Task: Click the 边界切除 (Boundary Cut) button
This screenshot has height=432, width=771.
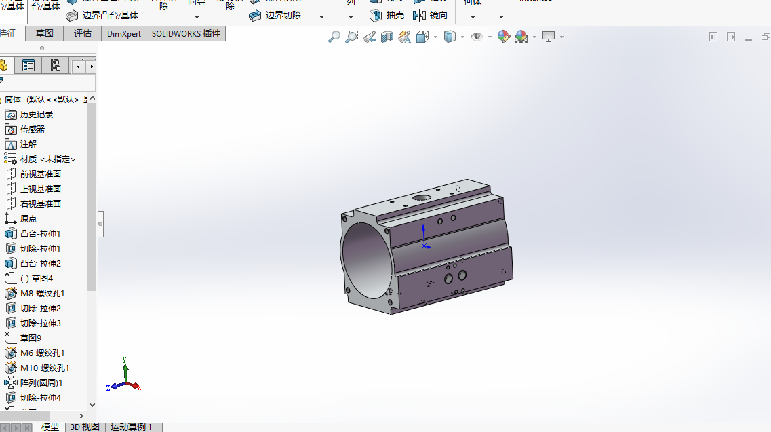Action: point(275,15)
